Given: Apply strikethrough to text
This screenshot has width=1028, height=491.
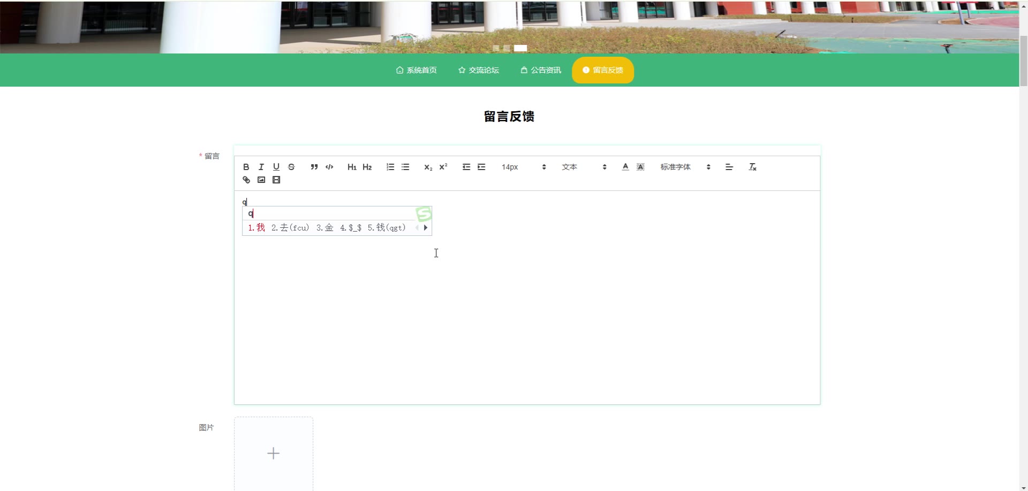Looking at the screenshot, I should click(291, 167).
